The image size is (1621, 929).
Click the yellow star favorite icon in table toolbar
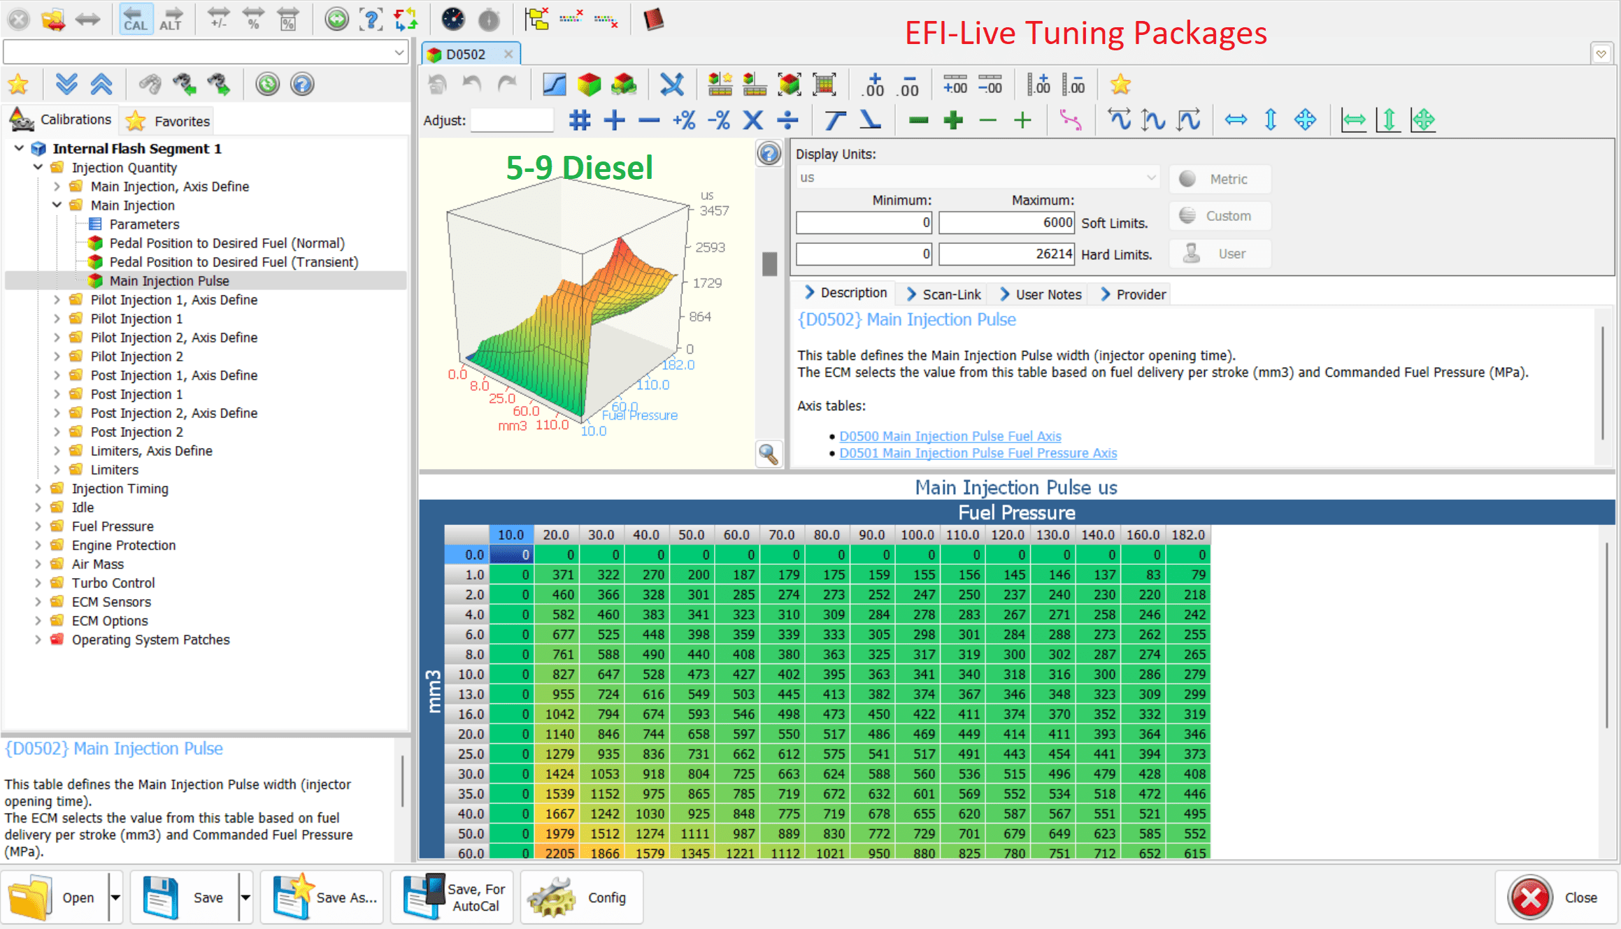[1120, 85]
